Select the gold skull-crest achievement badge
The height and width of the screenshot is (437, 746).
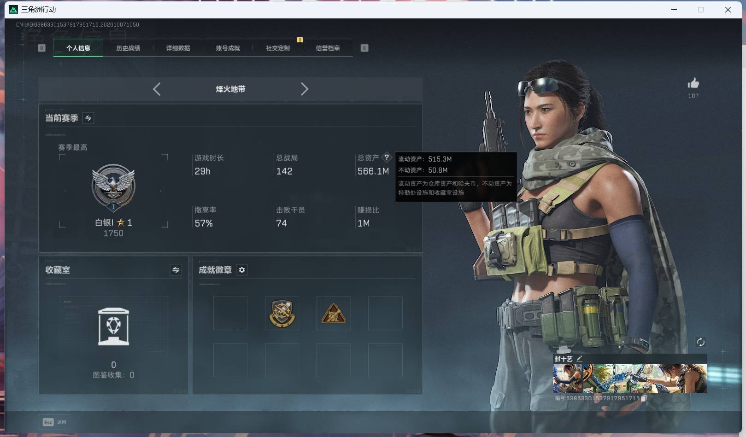click(282, 313)
